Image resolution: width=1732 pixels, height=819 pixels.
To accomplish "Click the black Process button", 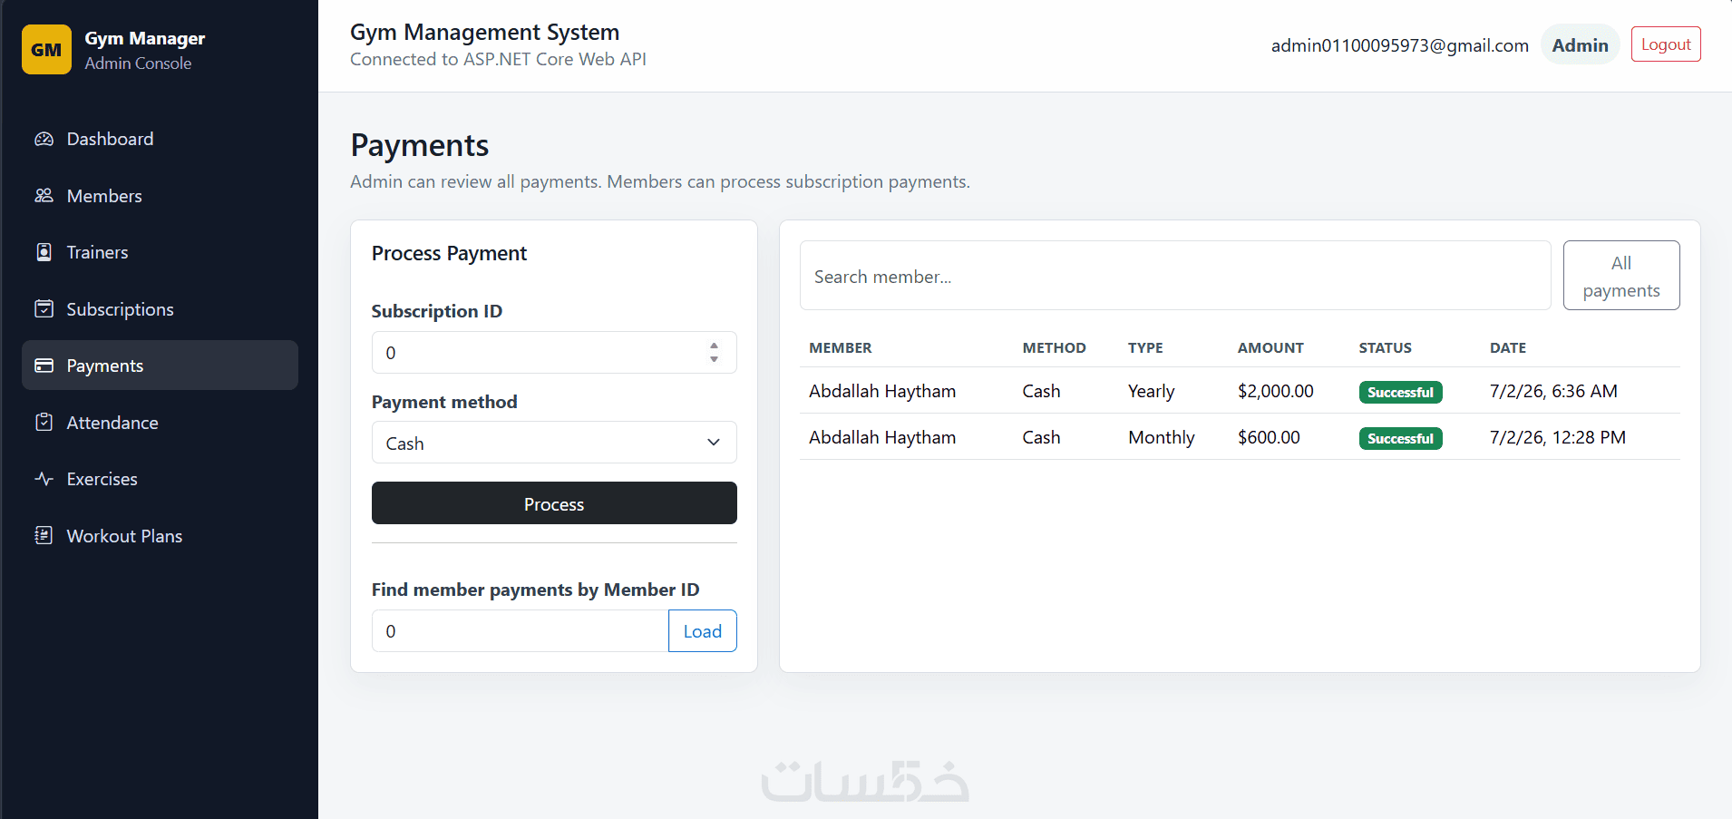I will pyautogui.click(x=554, y=503).
